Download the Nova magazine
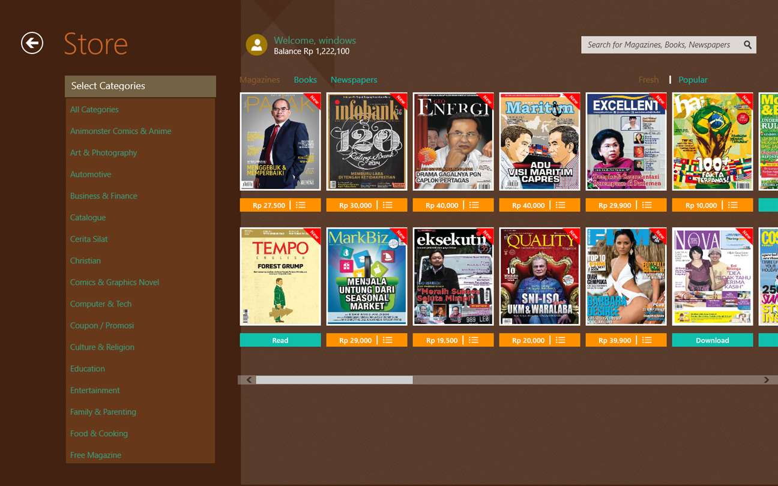This screenshot has height=486, width=778. tap(713, 340)
